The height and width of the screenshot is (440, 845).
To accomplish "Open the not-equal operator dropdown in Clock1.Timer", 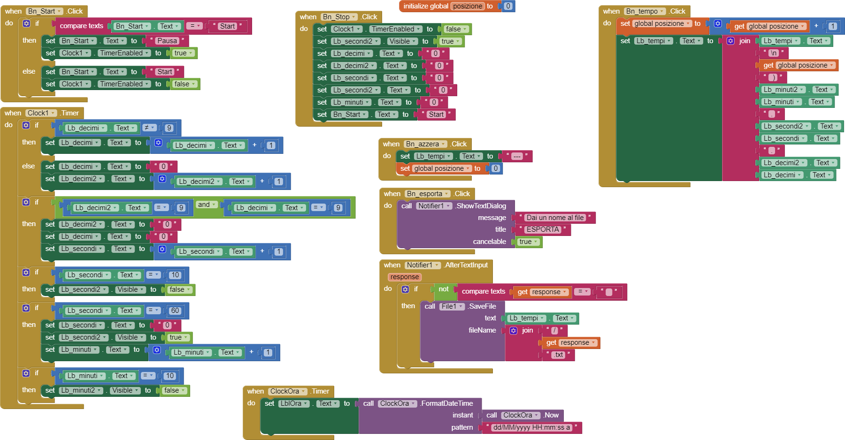I will pos(150,128).
